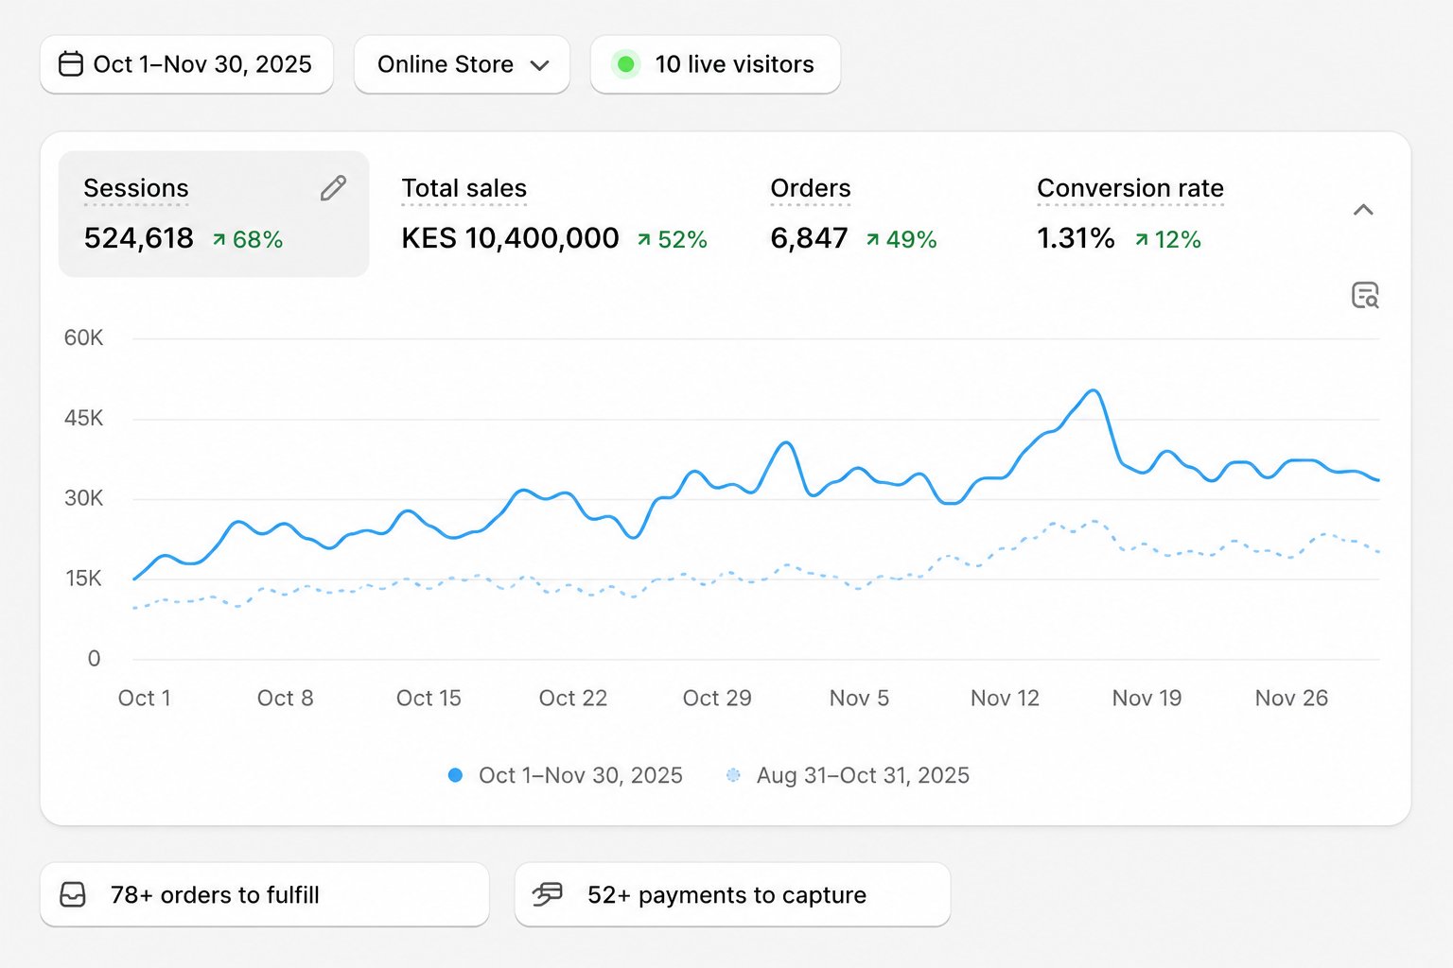Click the green live visitors dot
The image size is (1453, 968).
625,64
